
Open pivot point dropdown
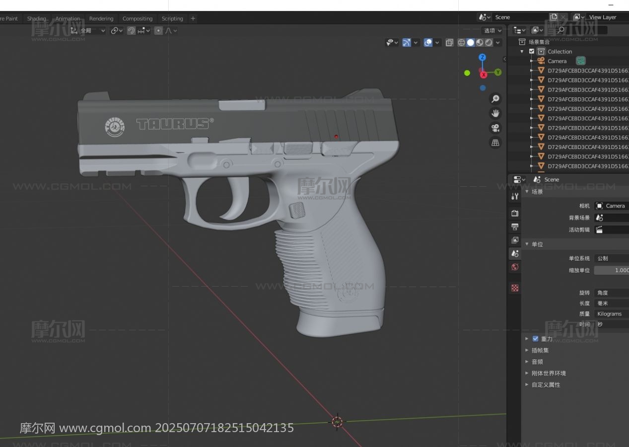[x=117, y=31]
